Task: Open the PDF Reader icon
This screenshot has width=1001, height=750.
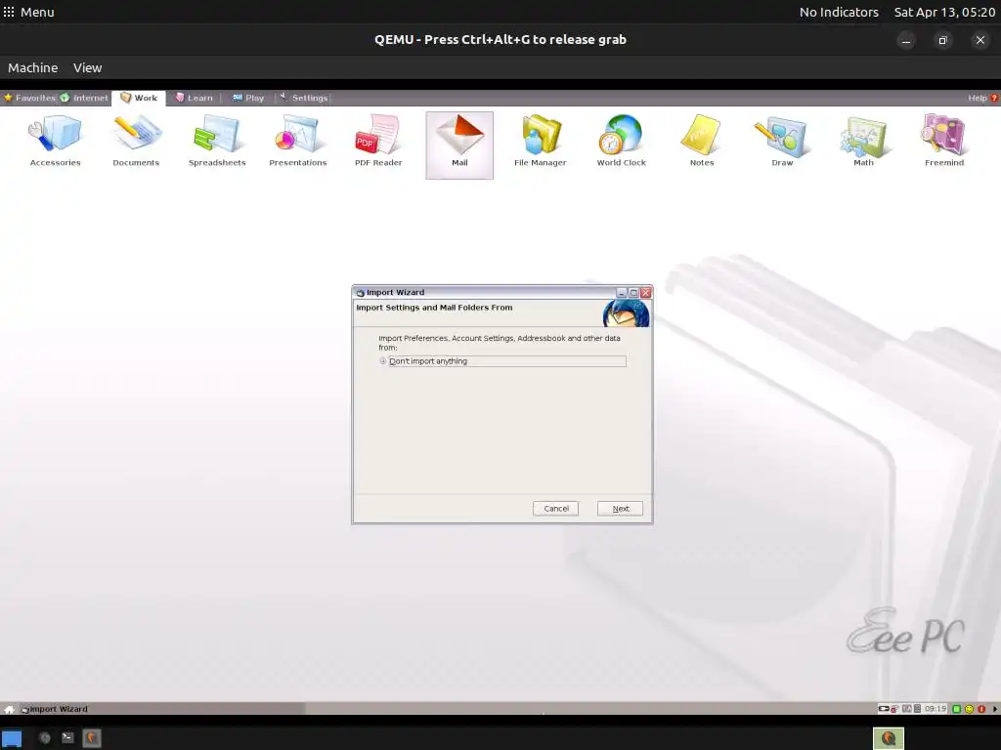Action: click(x=378, y=142)
